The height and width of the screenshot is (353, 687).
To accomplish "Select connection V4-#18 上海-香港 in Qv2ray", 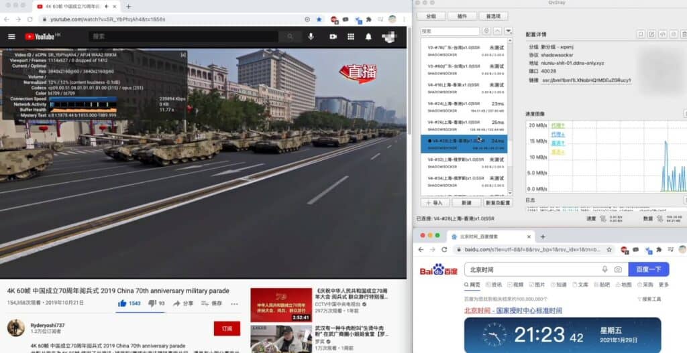I will tap(464, 88).
